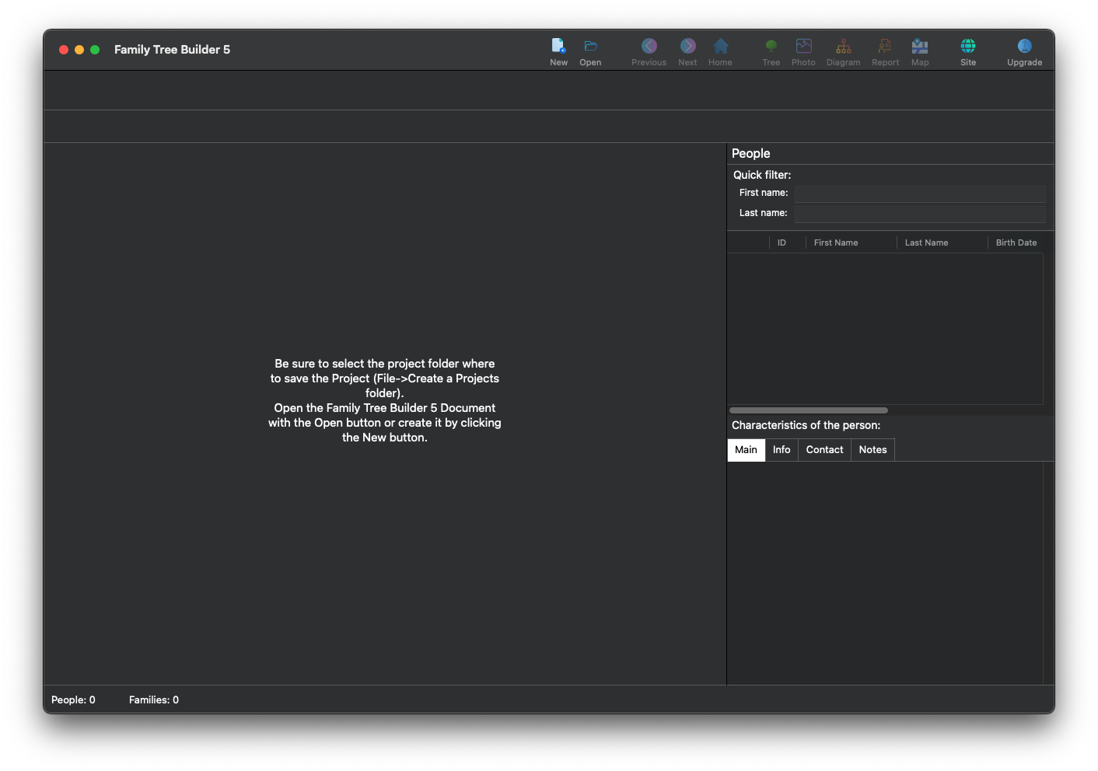This screenshot has height=771, width=1098.
Task: Click the 'Families: 0' status text
Action: pos(154,700)
